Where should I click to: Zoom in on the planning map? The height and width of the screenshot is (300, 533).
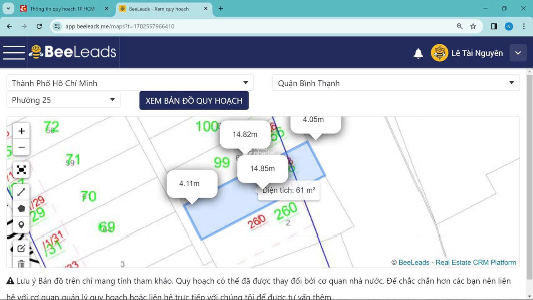22,131
